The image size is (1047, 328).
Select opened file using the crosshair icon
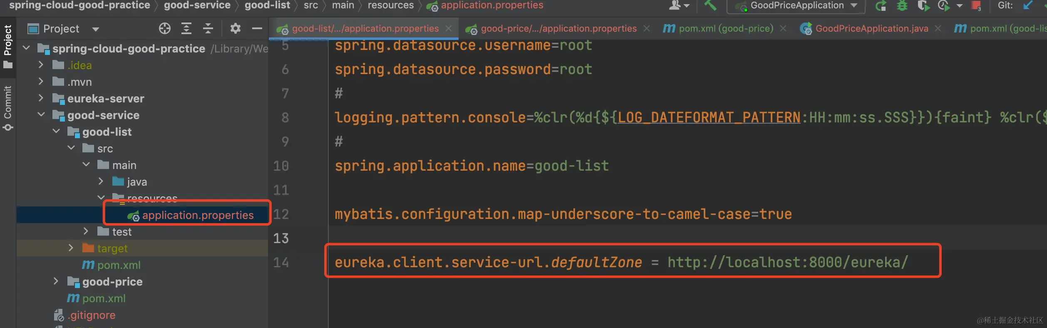click(x=165, y=28)
